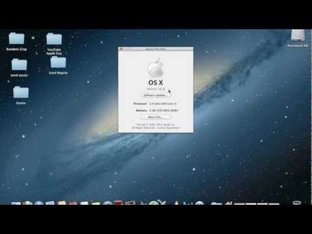Select the YouTube Apple Guy folder
The width and height of the screenshot is (312, 234).
click(54, 40)
